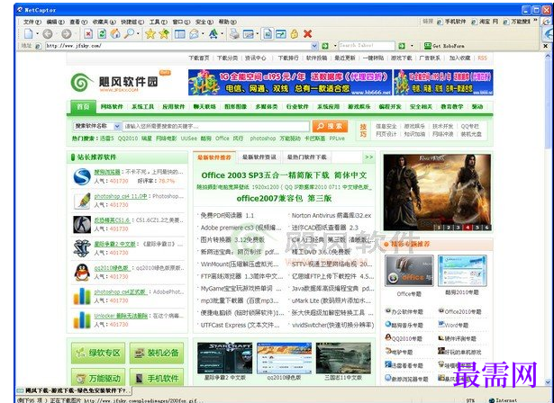The width and height of the screenshot is (554, 403).
Task: Go to the home page via house icon
Action: point(115,34)
